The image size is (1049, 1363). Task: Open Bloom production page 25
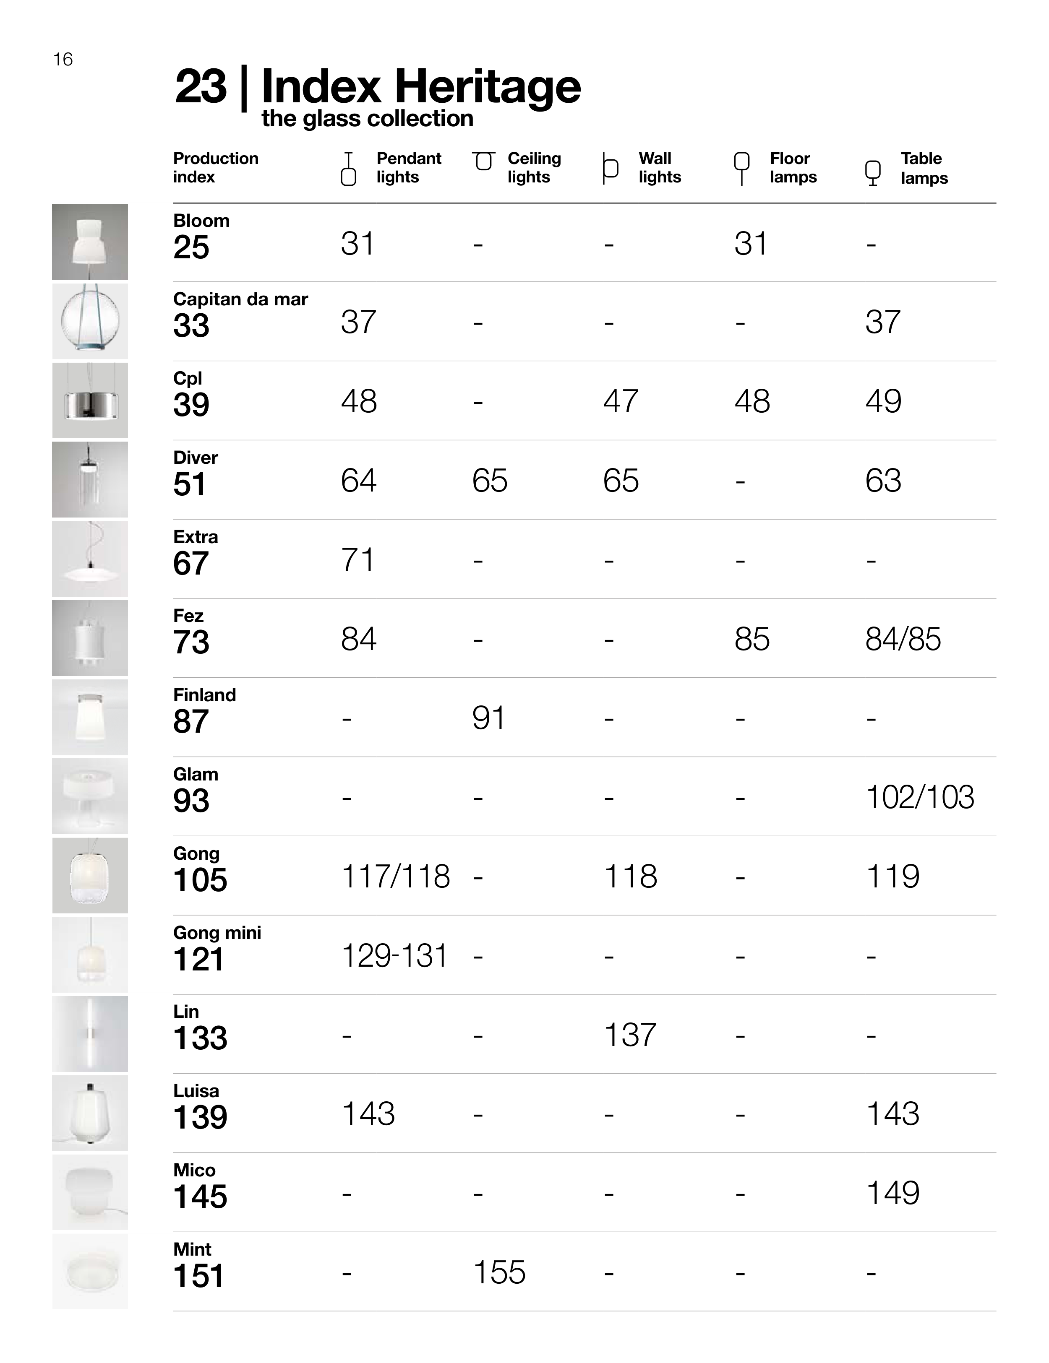[x=191, y=248]
